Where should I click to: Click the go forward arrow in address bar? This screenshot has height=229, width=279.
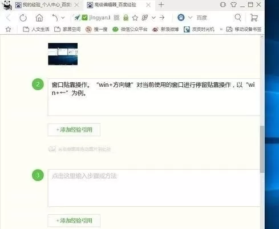click(x=162, y=18)
